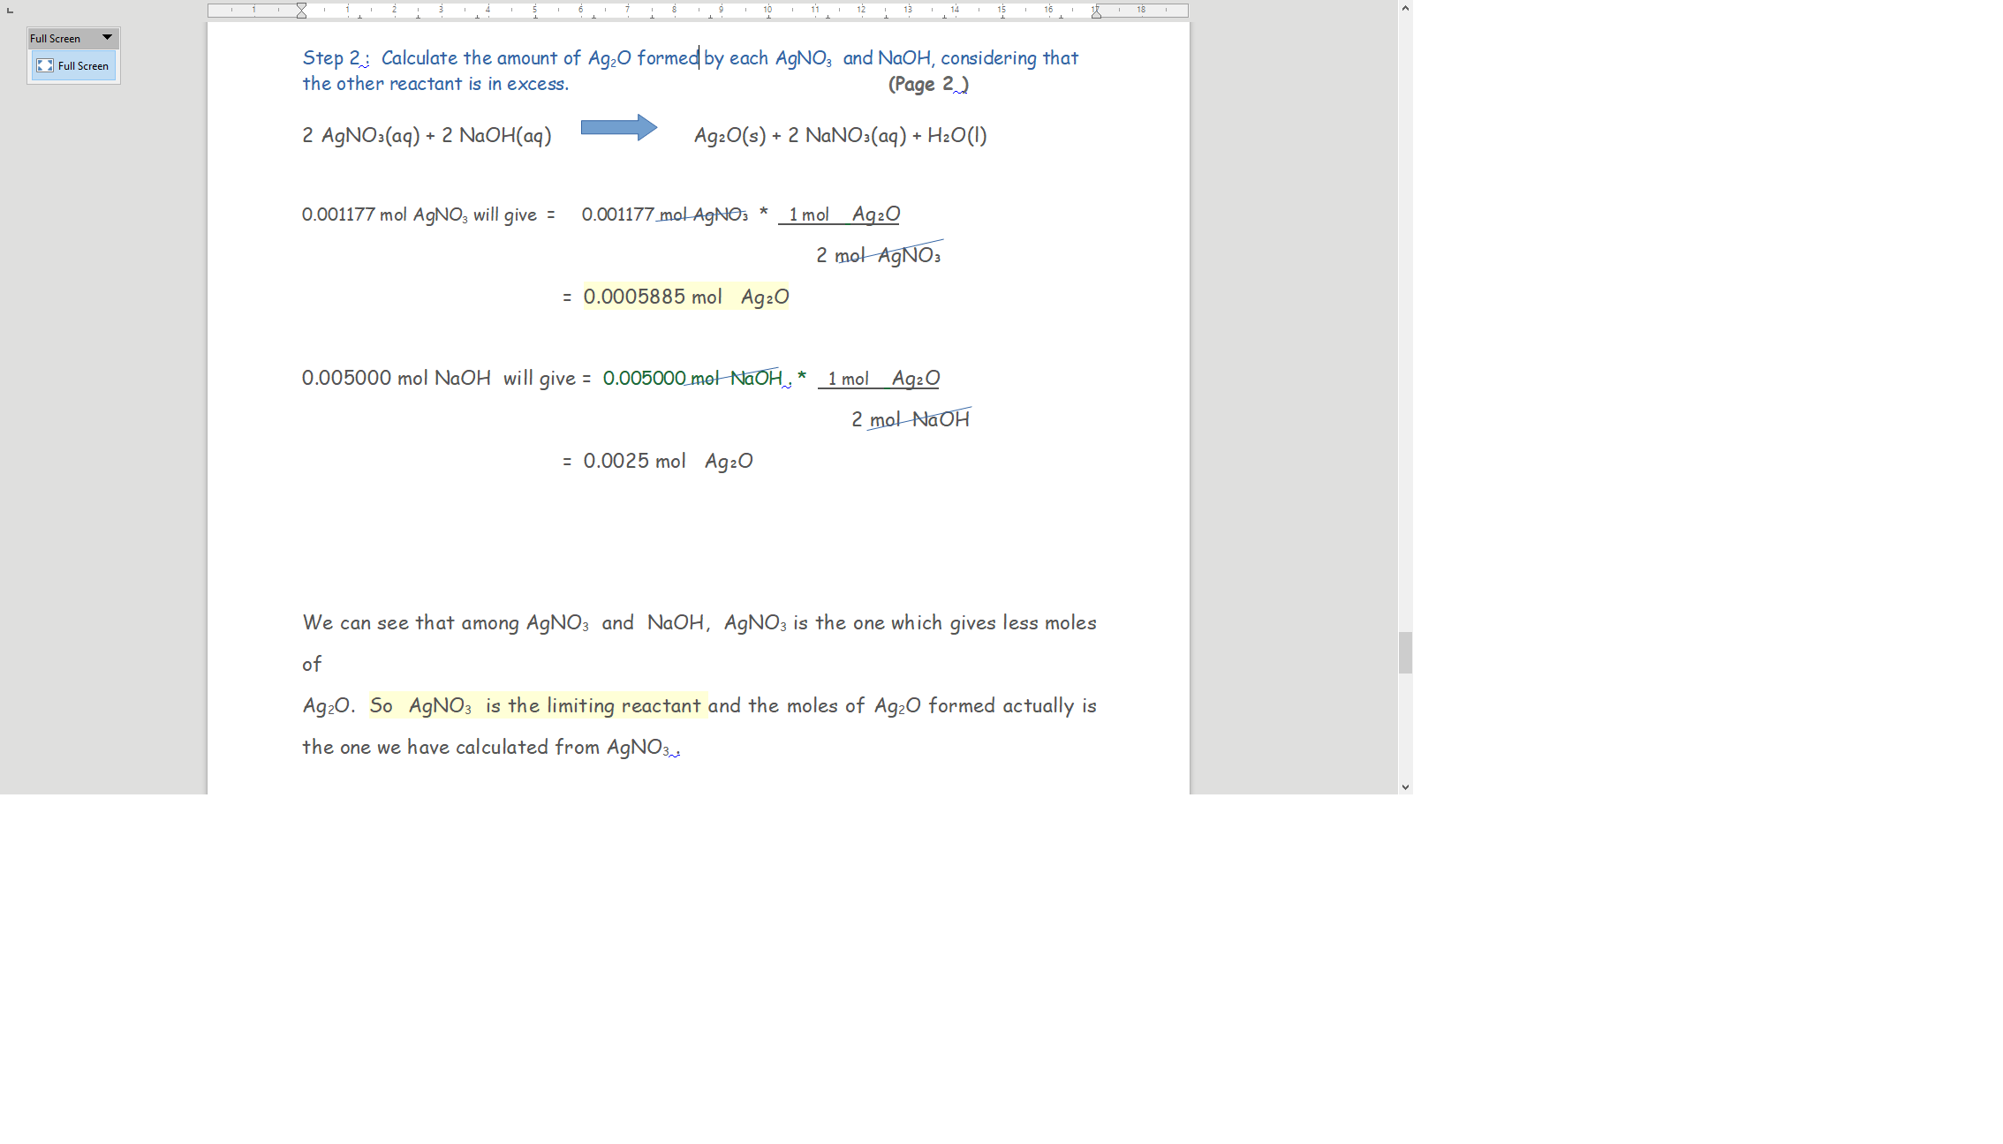This screenshot has width=2003, height=1144.
Task: Click the ruler at the 10 mark
Action: pos(767,10)
